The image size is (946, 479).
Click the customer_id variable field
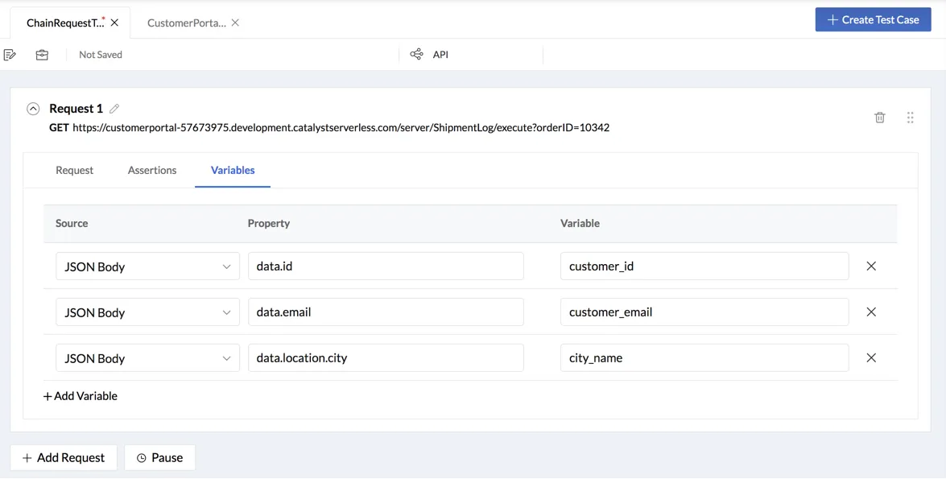tap(704, 266)
